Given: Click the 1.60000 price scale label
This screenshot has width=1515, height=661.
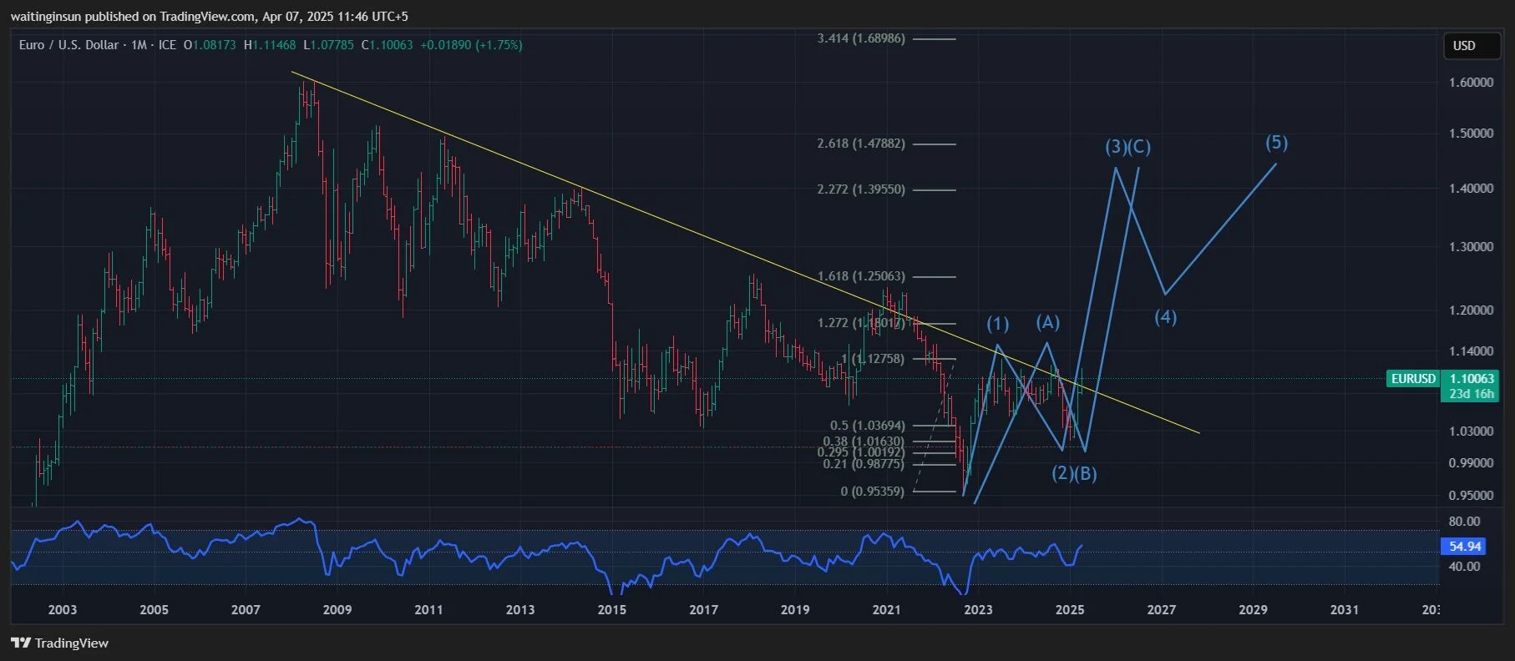Looking at the screenshot, I should (1472, 83).
